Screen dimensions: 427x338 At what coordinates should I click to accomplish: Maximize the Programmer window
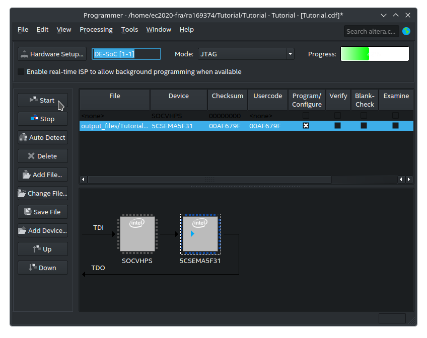(396, 15)
